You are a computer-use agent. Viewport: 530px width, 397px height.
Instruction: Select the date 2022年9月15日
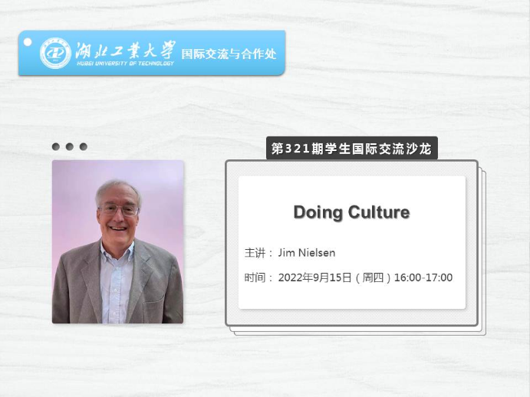click(314, 277)
